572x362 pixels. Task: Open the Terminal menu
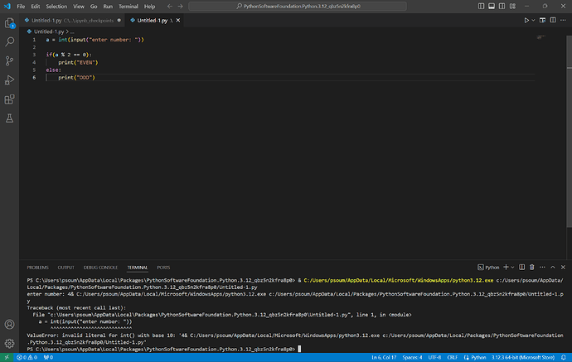point(128,6)
